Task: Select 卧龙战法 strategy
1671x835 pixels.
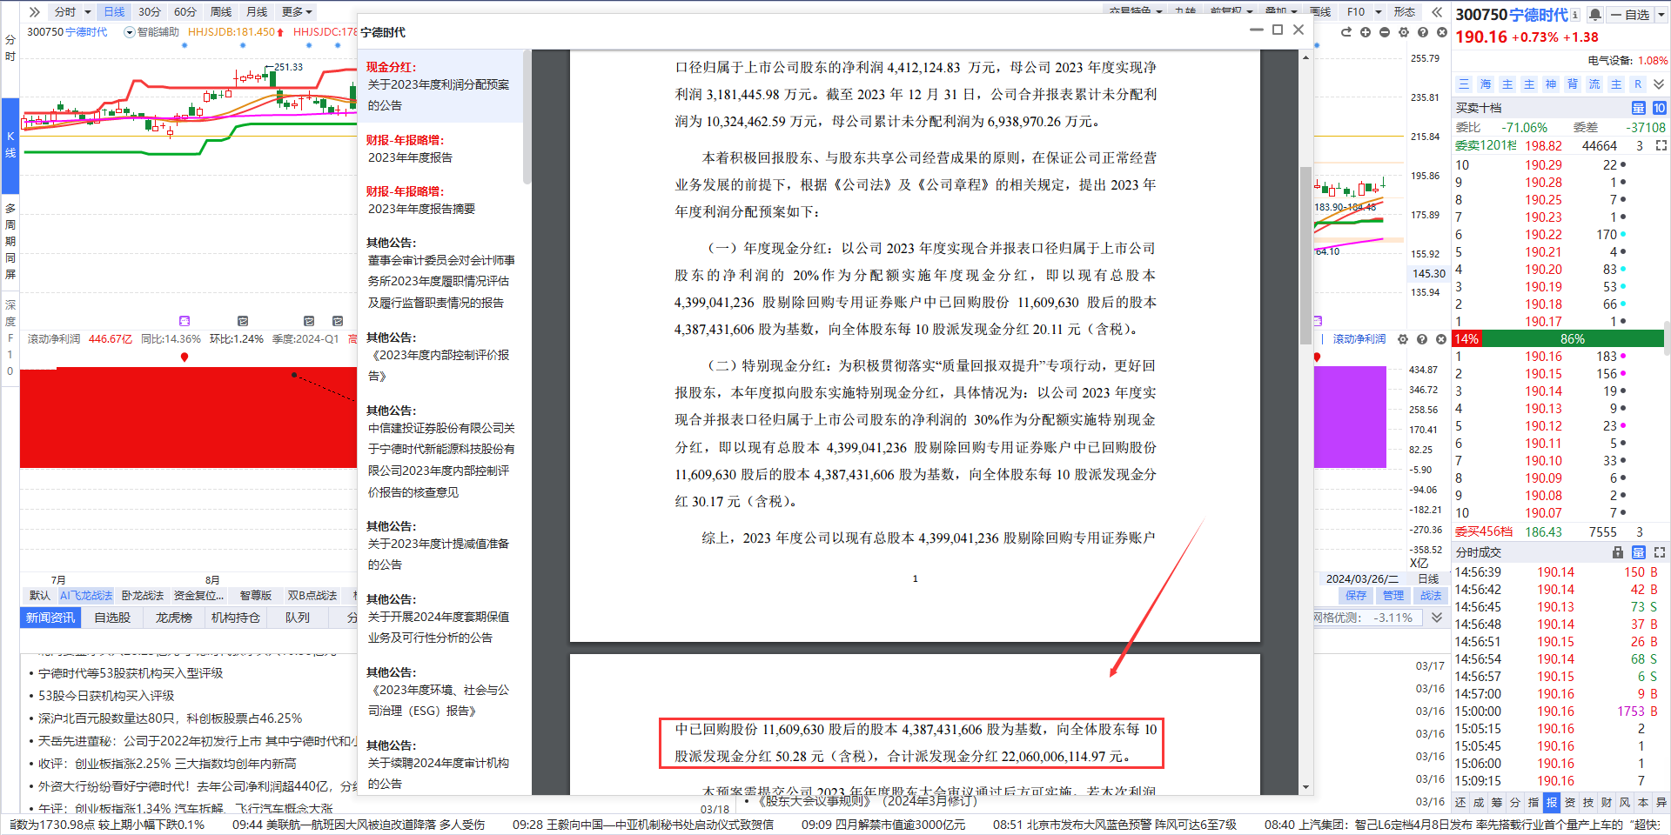Action: pyautogui.click(x=143, y=596)
